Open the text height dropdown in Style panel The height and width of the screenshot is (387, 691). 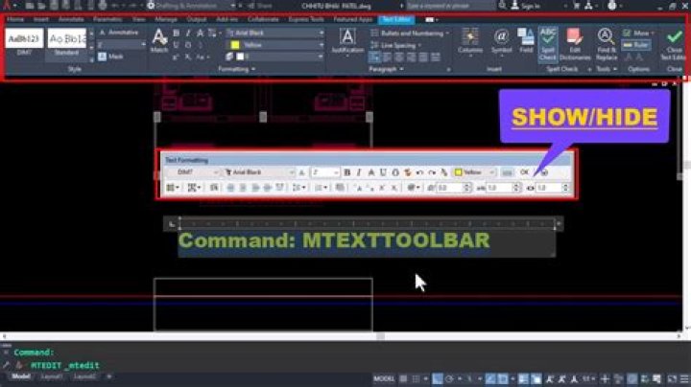[x=122, y=45]
